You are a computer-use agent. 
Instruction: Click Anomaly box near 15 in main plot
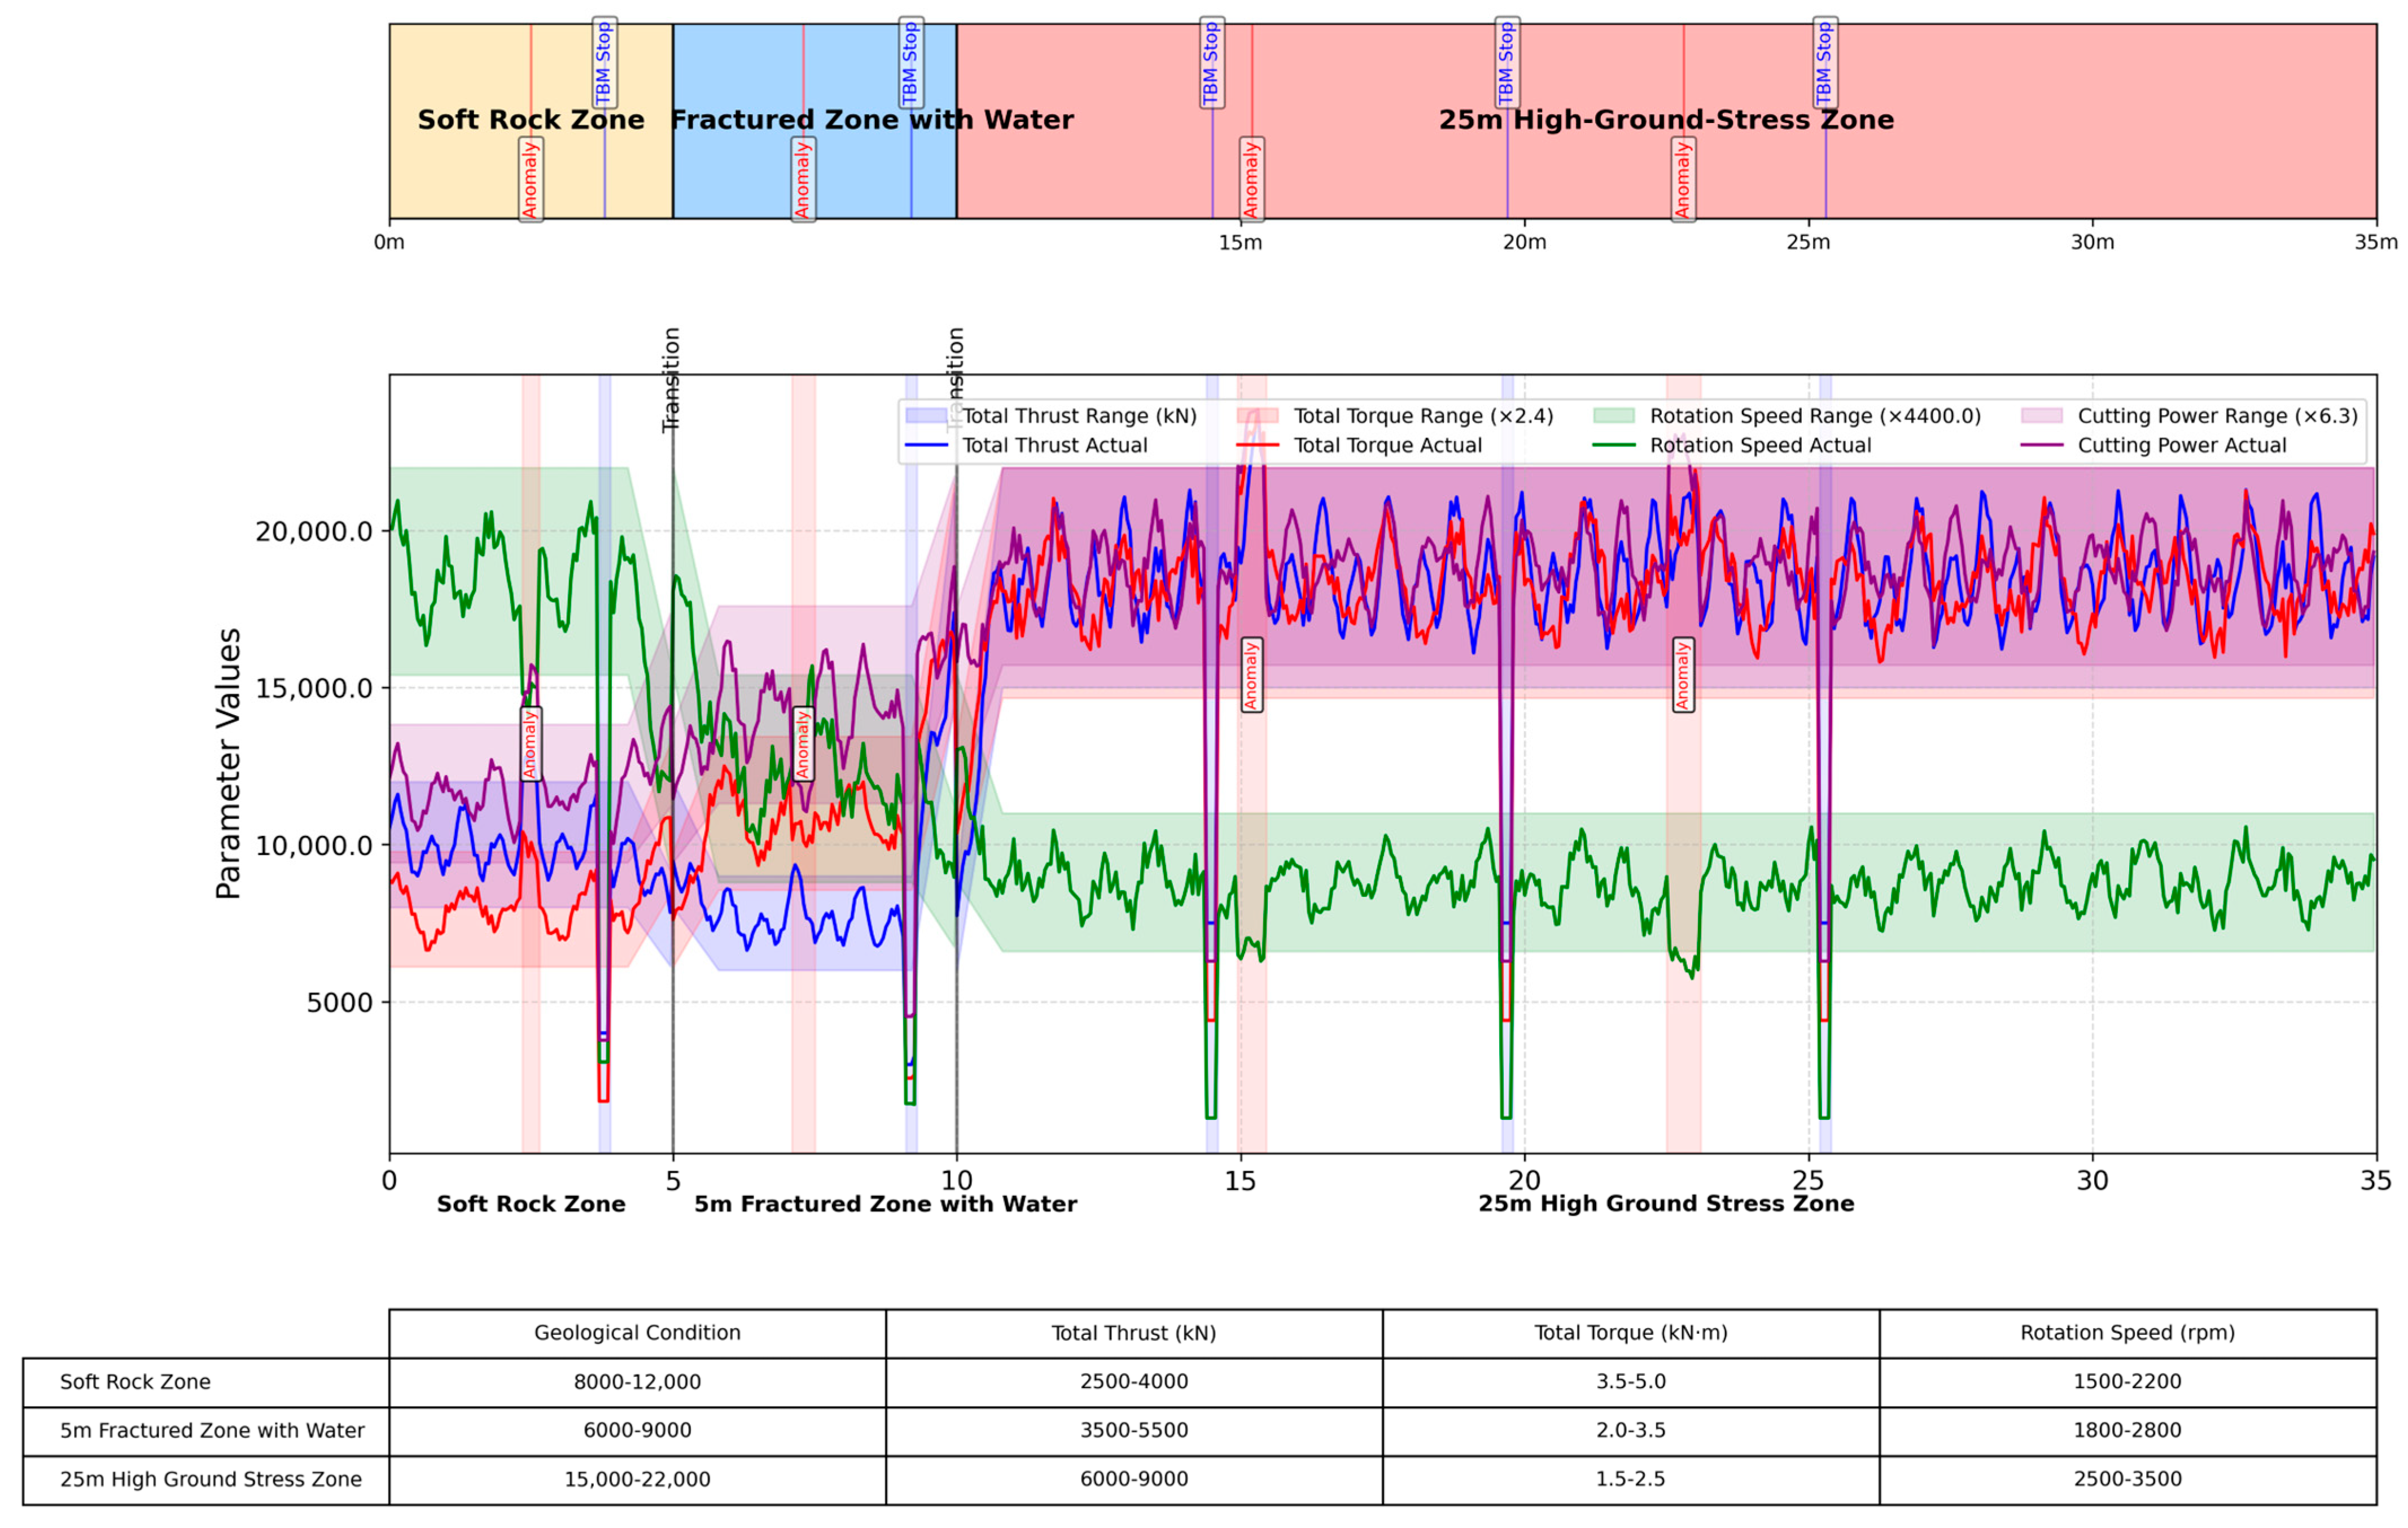tap(1251, 675)
